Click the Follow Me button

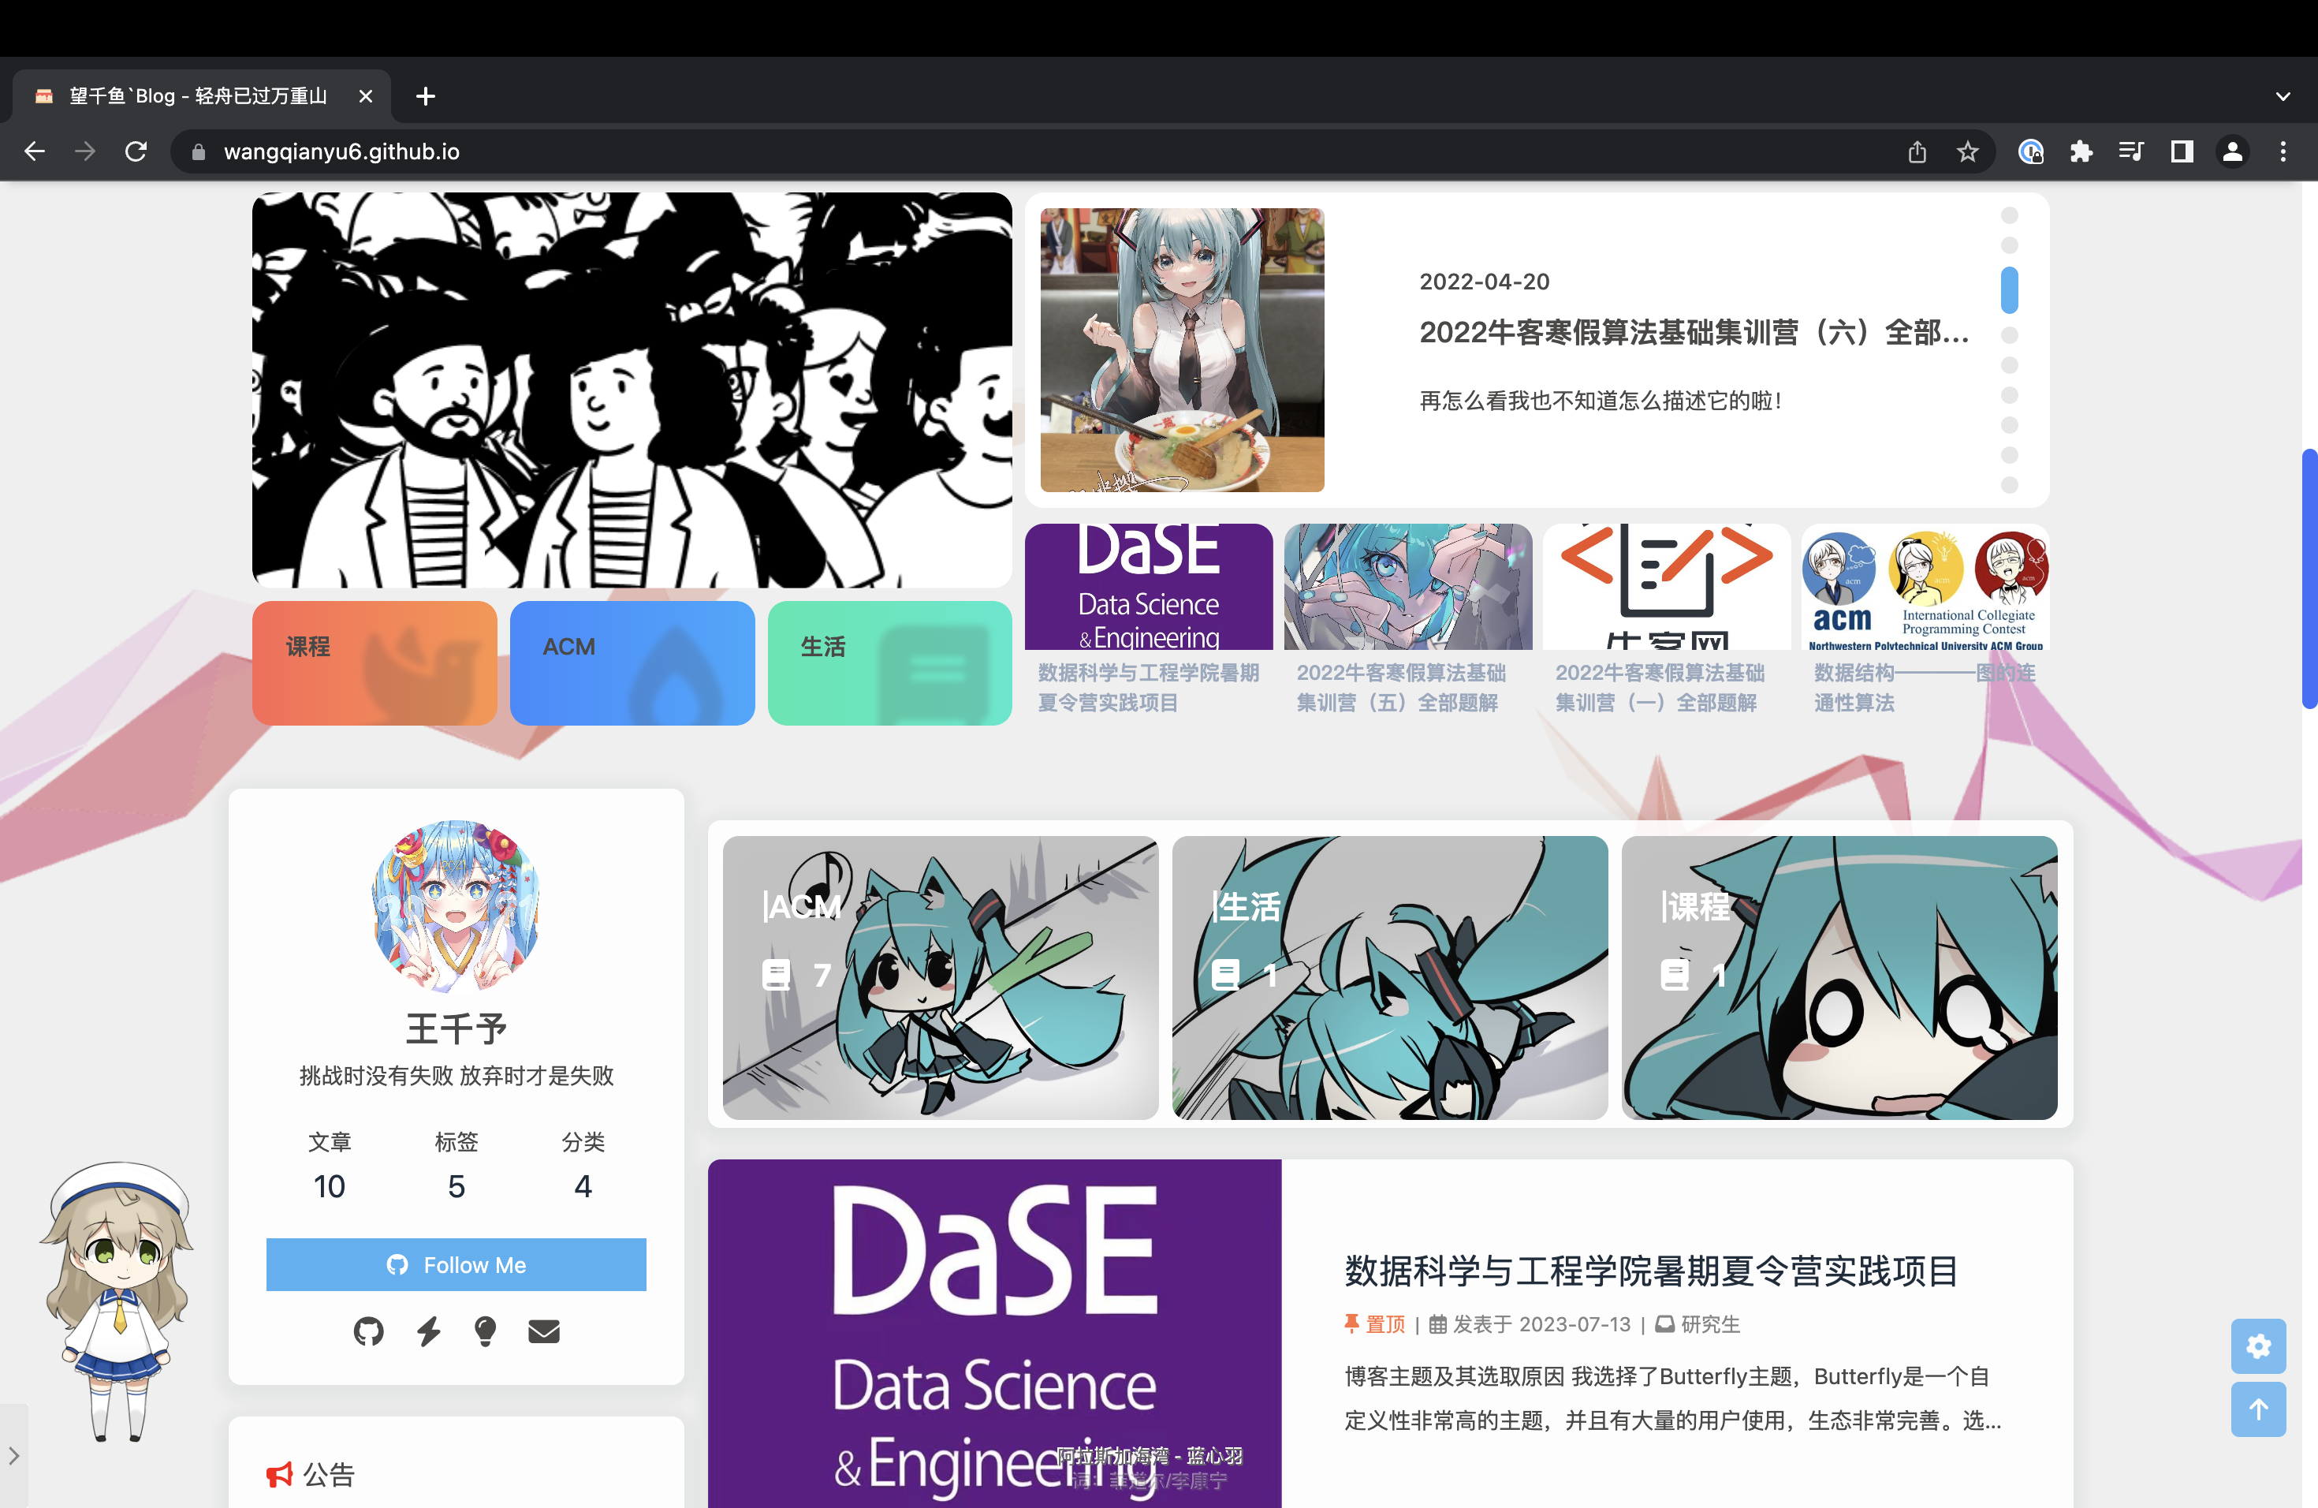point(456,1264)
